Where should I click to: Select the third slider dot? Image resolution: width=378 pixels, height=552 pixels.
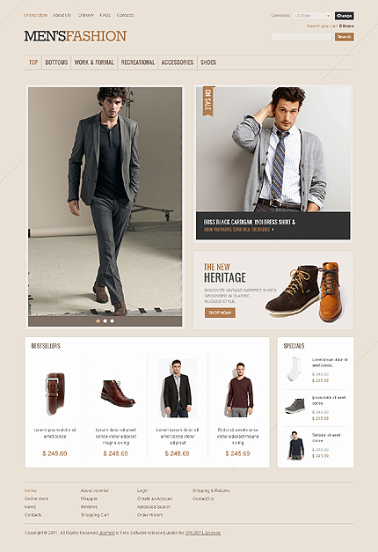pyautogui.click(x=112, y=320)
